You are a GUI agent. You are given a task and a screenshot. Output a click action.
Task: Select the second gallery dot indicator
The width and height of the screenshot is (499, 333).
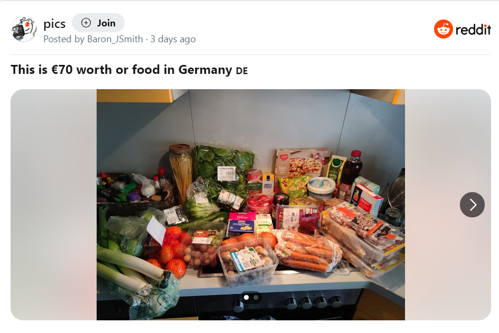click(256, 298)
